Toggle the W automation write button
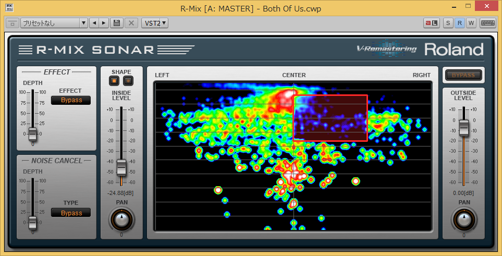502x256 pixels. point(471,23)
